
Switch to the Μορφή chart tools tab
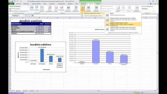(98, 4)
